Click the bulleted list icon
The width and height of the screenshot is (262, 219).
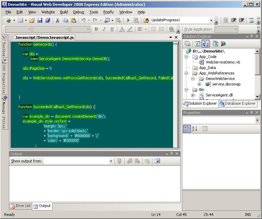pos(153,29)
